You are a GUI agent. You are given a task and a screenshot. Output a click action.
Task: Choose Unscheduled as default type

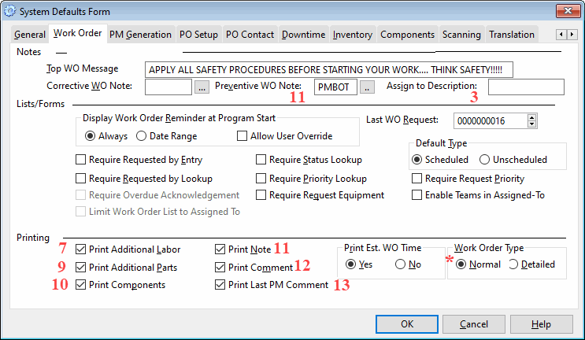(x=485, y=160)
